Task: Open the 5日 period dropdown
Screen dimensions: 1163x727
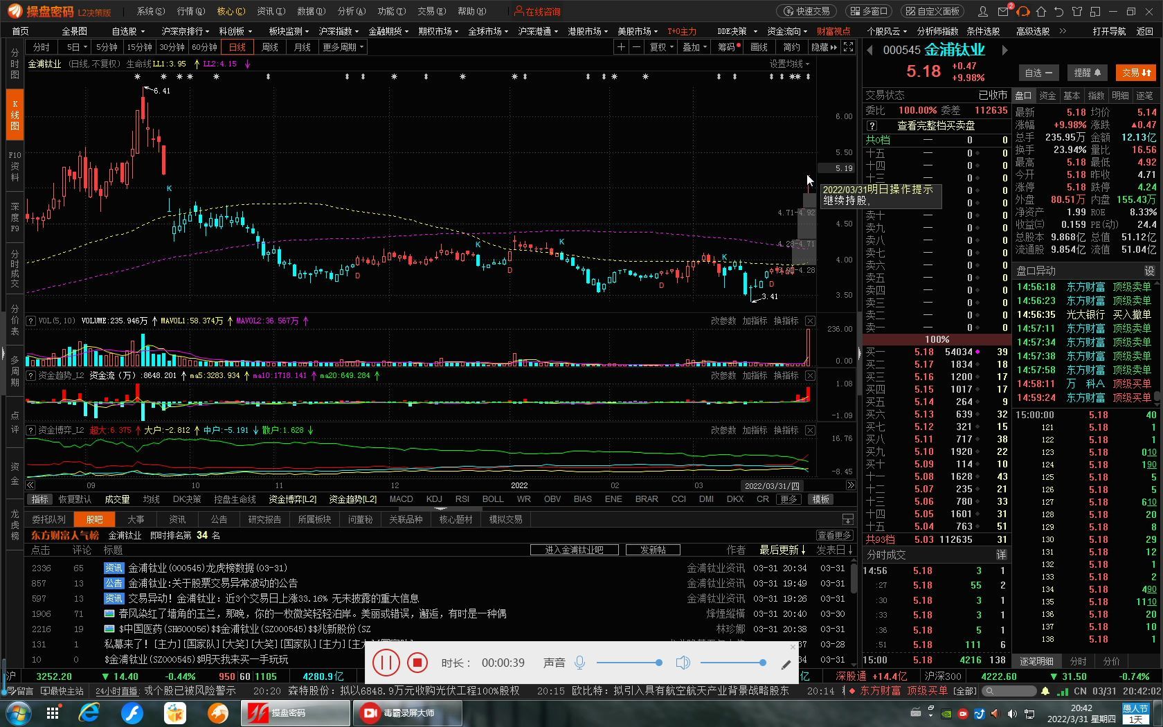Action: pos(77,47)
